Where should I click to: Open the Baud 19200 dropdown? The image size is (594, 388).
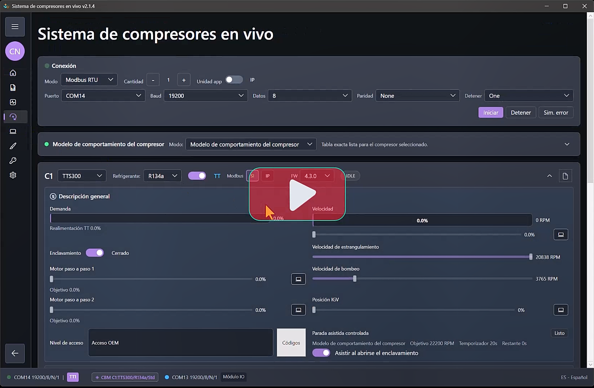[x=206, y=96]
